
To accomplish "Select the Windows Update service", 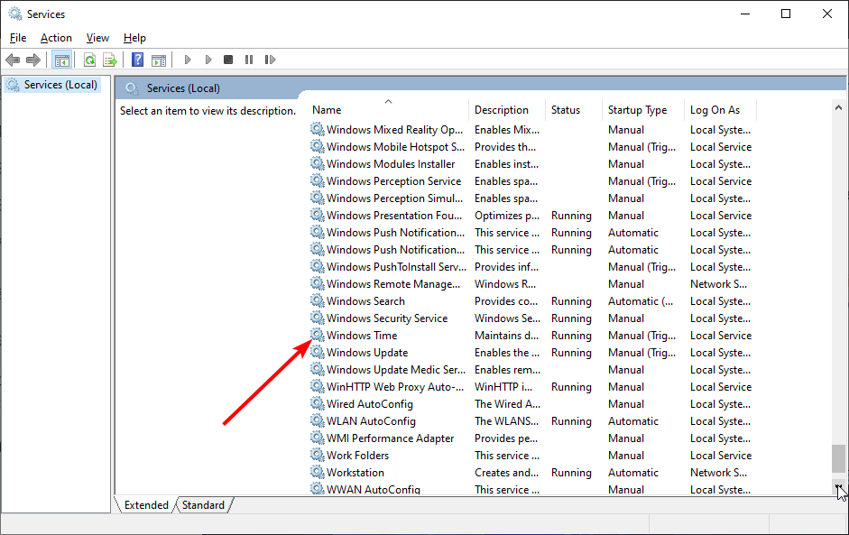I will (531, 353).
